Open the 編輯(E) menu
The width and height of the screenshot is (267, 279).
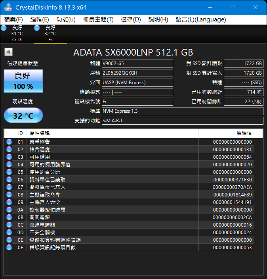click(40, 19)
